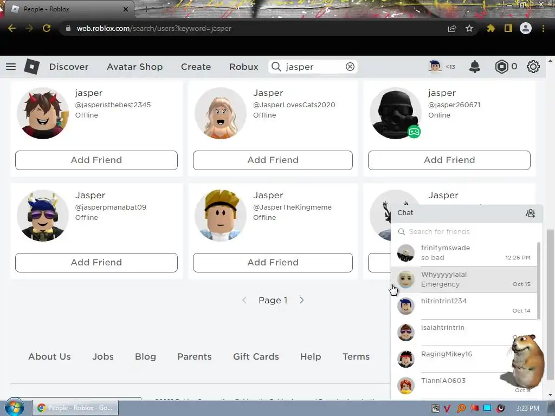This screenshot has height=416, width=555.
Task: Open the Chrome profile icon
Action: (526, 28)
